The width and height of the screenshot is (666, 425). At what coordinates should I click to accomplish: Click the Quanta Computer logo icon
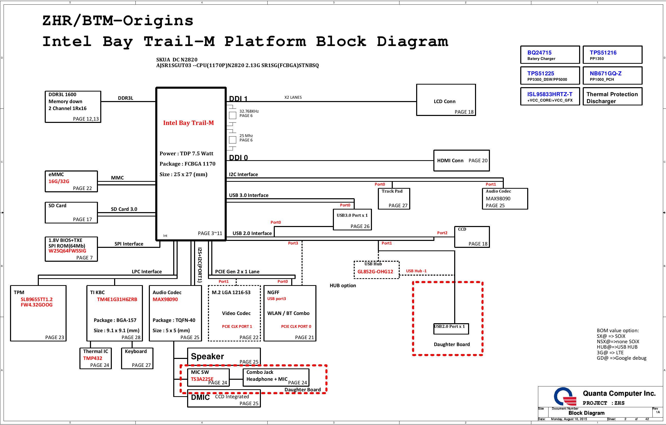pyautogui.click(x=565, y=396)
